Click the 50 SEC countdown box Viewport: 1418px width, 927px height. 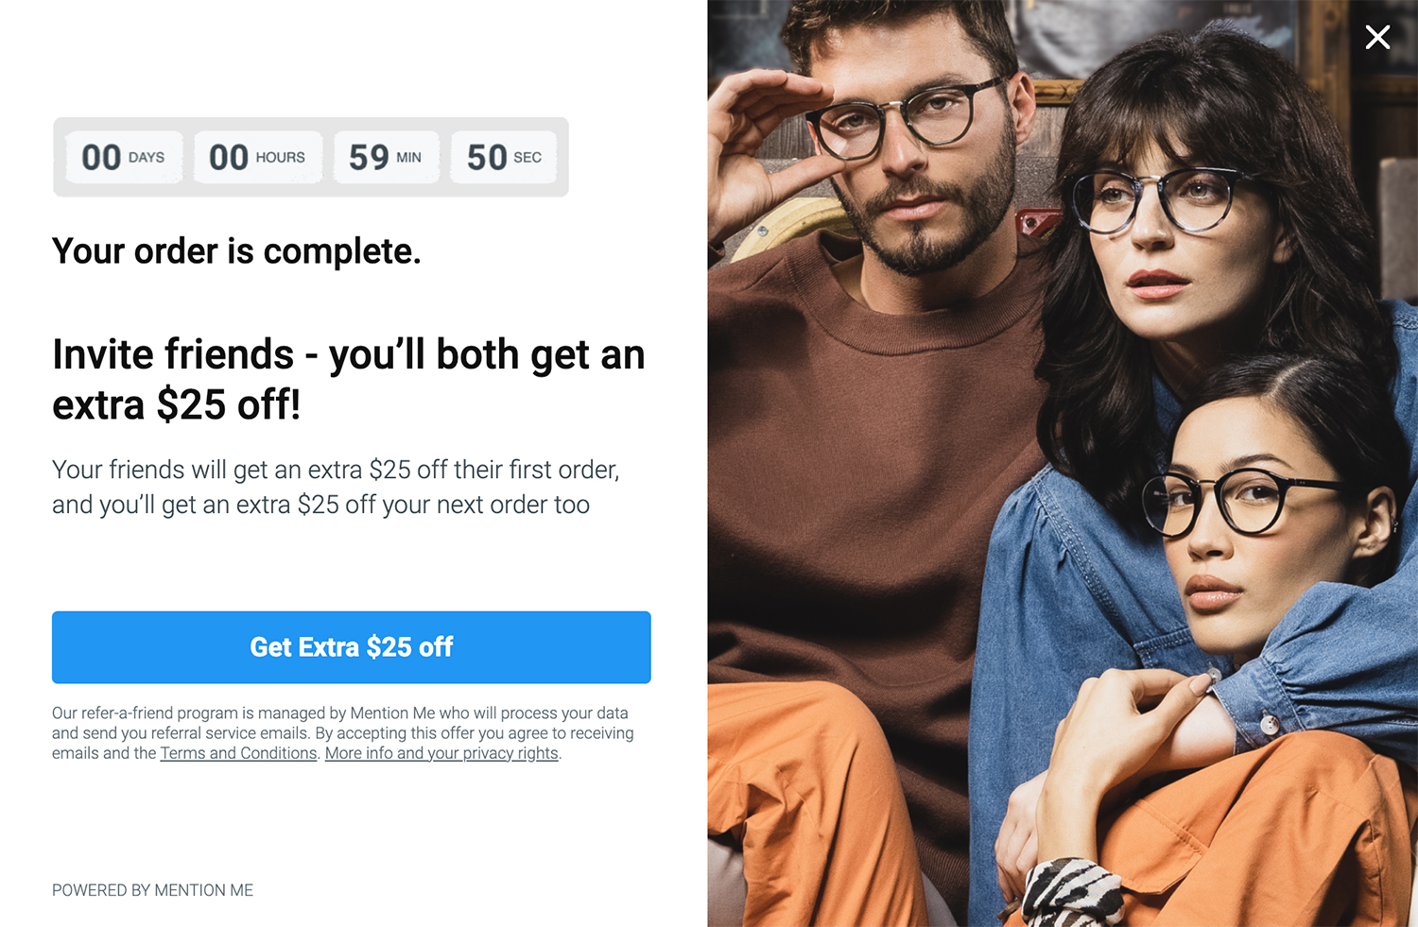tap(504, 157)
